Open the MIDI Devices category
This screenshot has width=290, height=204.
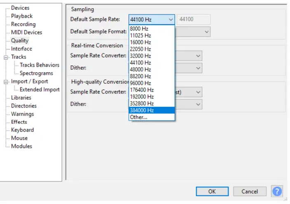26,32
